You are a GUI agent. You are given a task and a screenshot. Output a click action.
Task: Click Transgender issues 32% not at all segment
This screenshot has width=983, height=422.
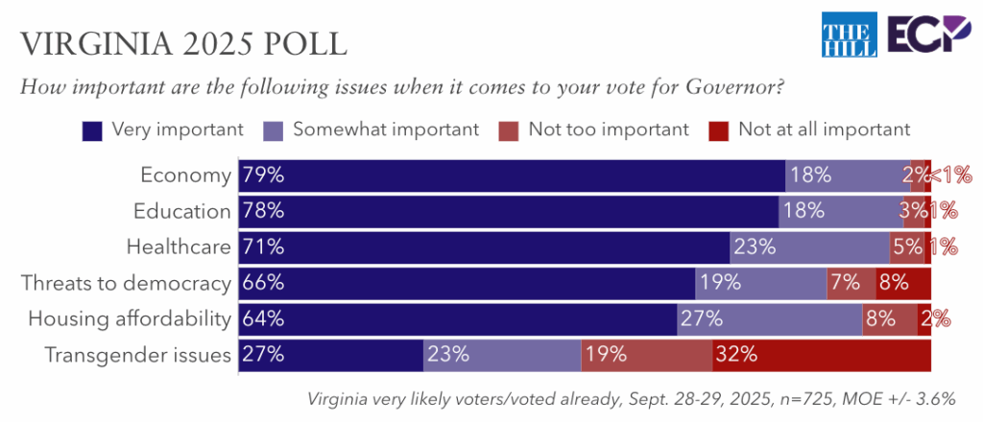pyautogui.click(x=822, y=355)
